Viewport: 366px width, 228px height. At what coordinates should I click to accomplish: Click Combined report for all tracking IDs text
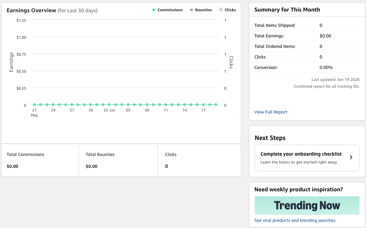pos(327,86)
